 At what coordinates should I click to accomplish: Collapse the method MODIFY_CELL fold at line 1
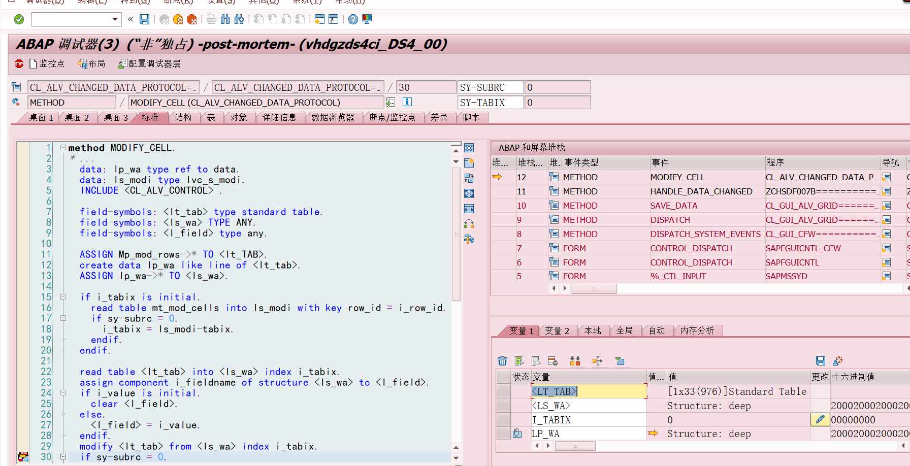click(63, 148)
